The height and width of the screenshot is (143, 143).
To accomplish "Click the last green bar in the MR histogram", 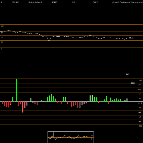I will click(127, 100).
